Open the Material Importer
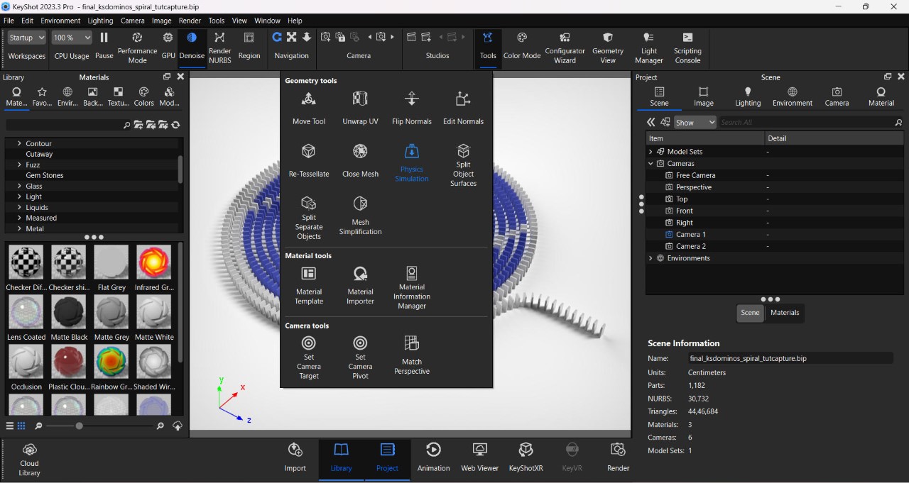 pos(360,285)
